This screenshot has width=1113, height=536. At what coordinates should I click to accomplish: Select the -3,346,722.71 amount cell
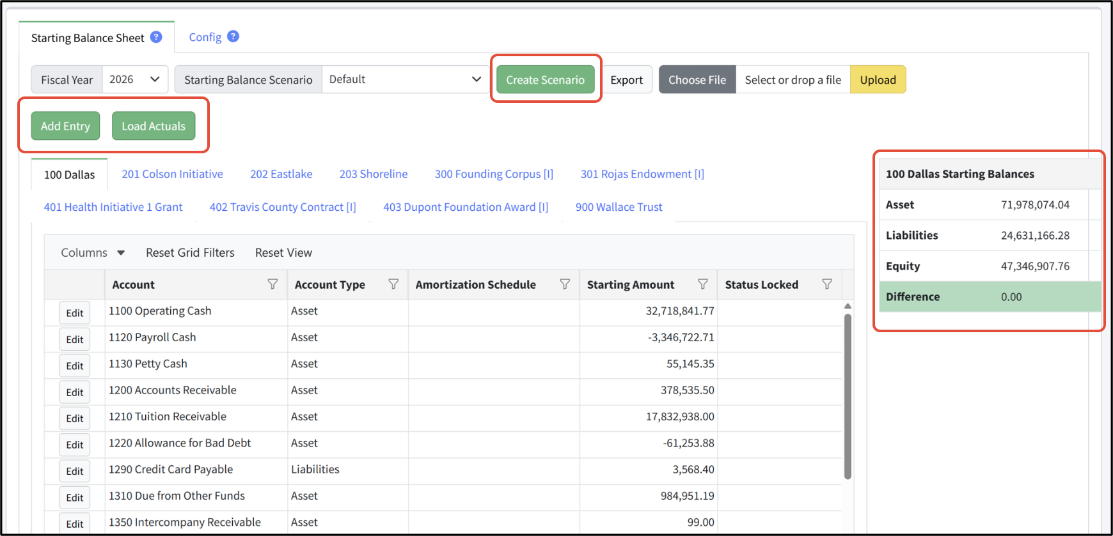pos(647,337)
